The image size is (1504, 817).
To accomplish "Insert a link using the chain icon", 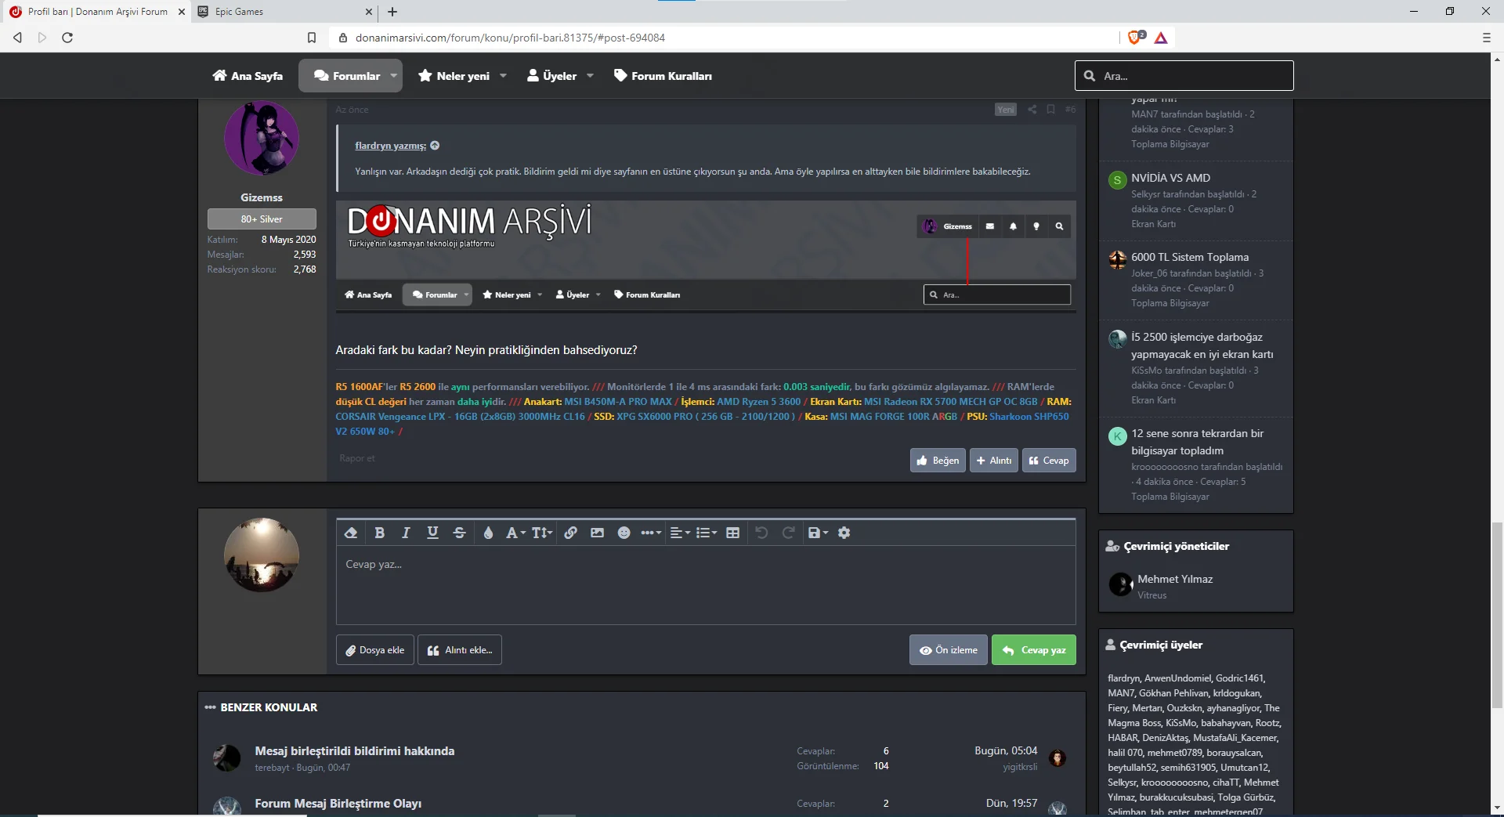I will click(x=570, y=533).
